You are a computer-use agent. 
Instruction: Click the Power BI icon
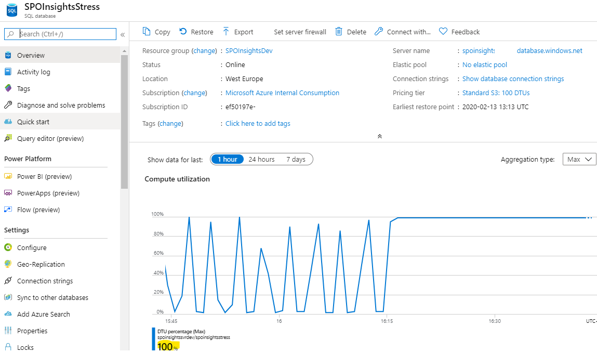[8, 176]
